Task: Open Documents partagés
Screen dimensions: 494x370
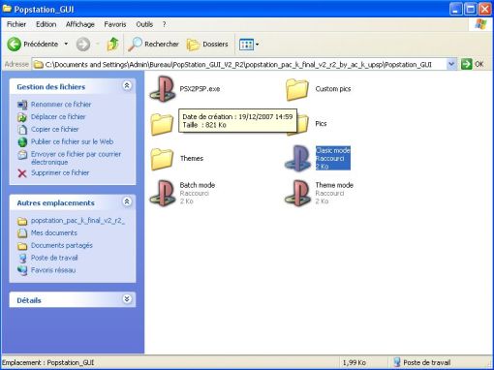Action: tap(62, 245)
